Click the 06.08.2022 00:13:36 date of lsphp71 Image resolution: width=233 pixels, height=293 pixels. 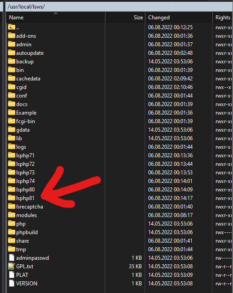point(170,155)
